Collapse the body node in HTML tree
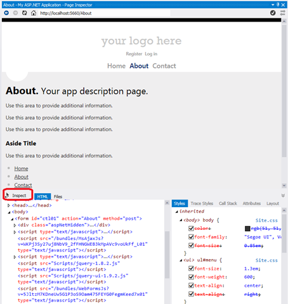 click(x=9, y=212)
